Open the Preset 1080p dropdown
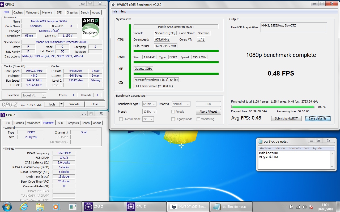This screenshot has width=340, height=212. point(150,112)
